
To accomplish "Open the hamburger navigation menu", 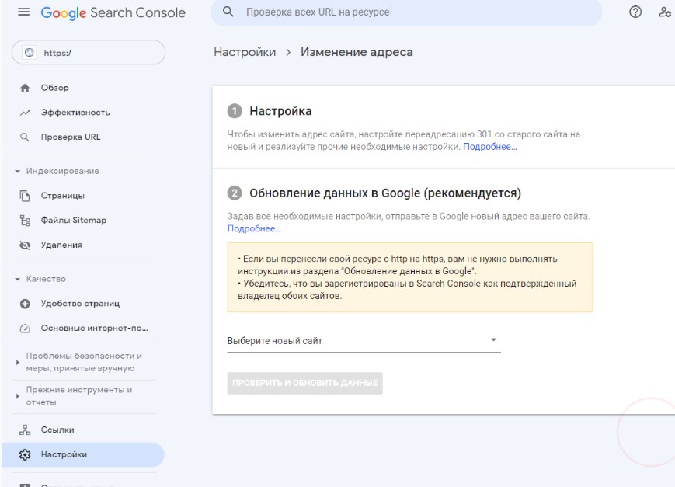I will [x=23, y=12].
